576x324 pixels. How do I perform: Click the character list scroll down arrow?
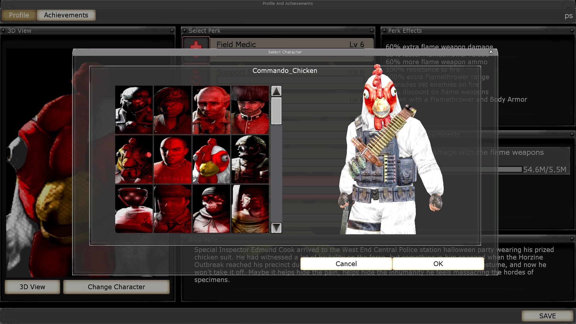coord(276,228)
